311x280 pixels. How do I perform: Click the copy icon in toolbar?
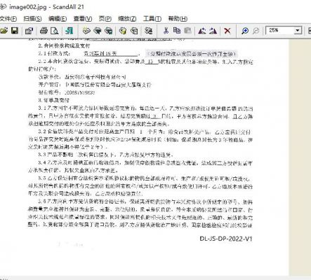pos(177,31)
